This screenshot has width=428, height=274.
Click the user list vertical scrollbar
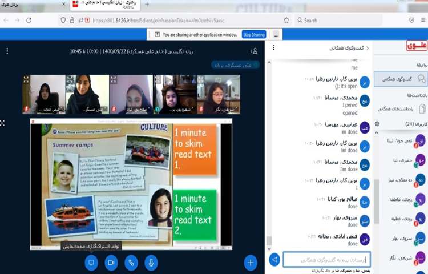tap(377, 200)
